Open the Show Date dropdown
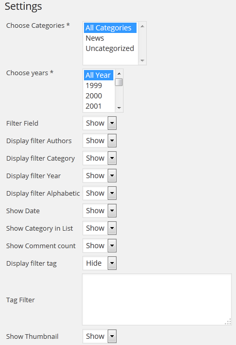This screenshot has height=345, width=236. pos(99,211)
